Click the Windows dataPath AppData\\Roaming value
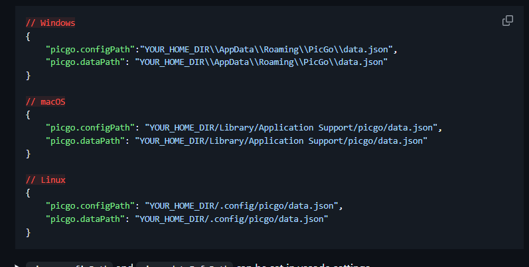 click(261, 62)
